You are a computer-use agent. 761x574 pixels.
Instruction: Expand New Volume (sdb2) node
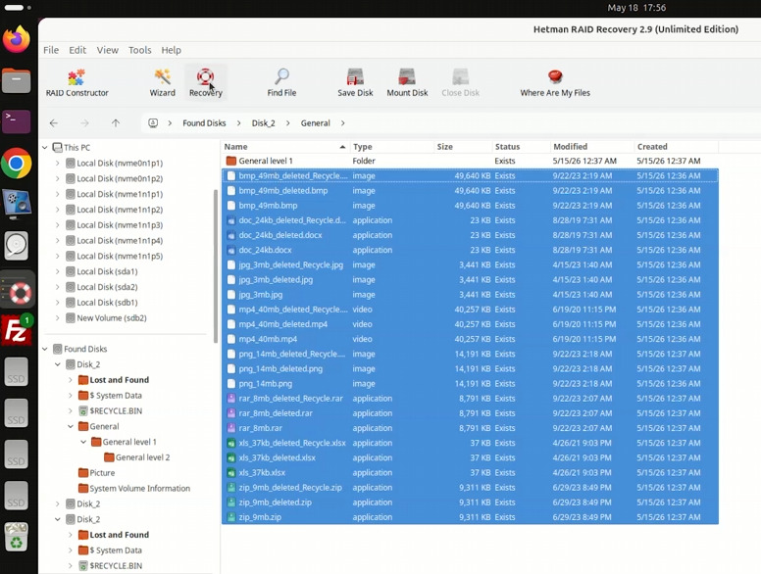coord(58,318)
